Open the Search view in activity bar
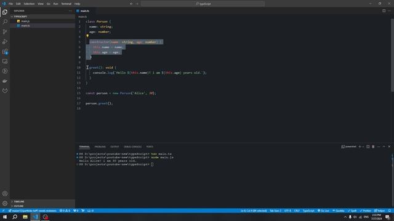The image size is (394, 221). (x=5, y=22)
